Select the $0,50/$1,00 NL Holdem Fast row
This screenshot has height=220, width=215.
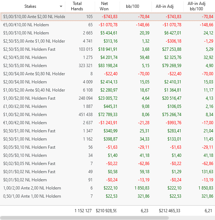coord(29,131)
